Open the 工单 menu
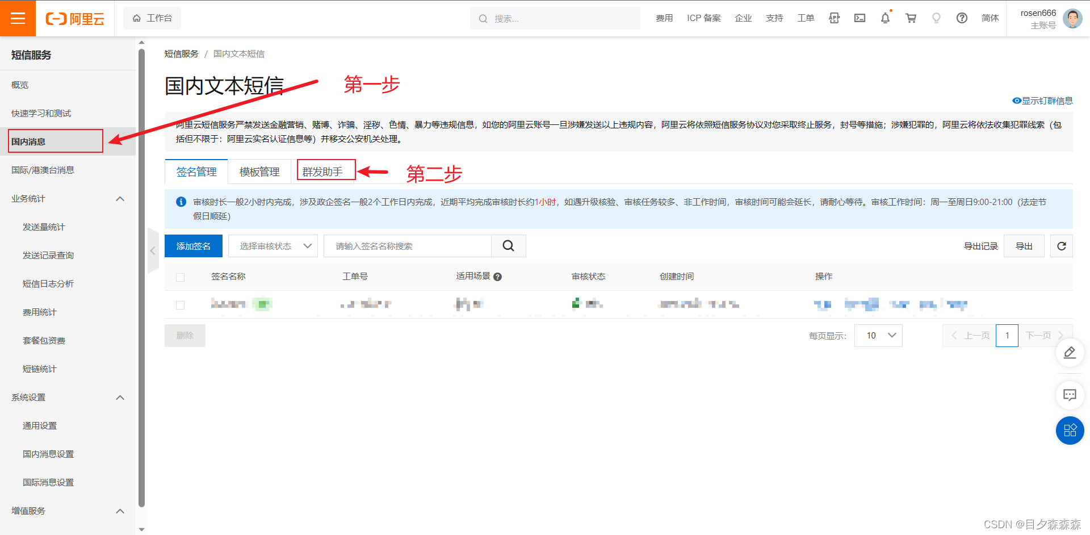The width and height of the screenshot is (1090, 535). pos(806,18)
